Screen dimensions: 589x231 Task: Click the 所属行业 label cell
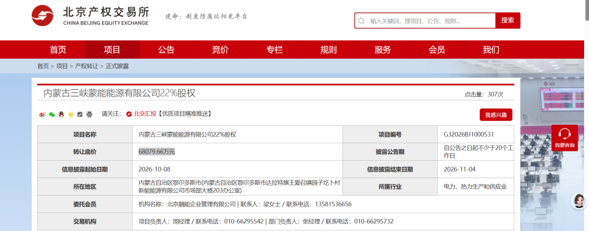pos(390,187)
